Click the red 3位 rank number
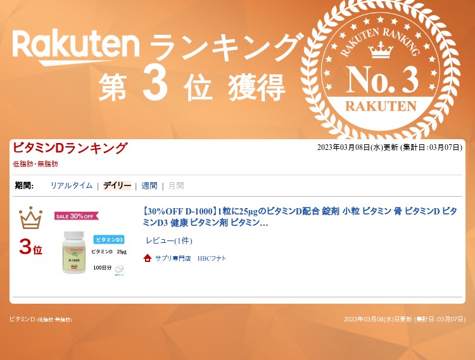This screenshot has height=360, width=475. point(30,247)
